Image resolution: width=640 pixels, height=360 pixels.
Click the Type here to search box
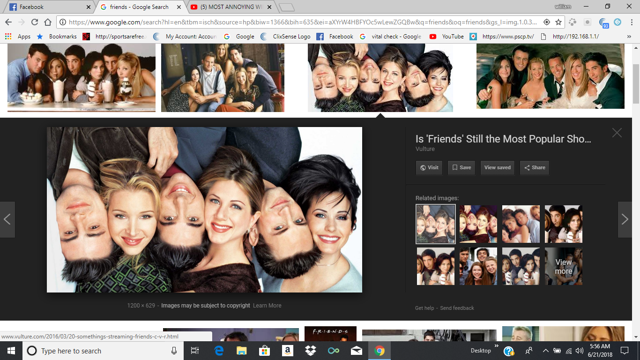tap(103, 351)
